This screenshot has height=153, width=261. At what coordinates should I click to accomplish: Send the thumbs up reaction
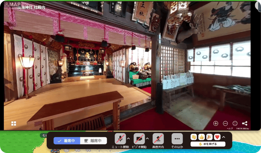(x=202, y=137)
